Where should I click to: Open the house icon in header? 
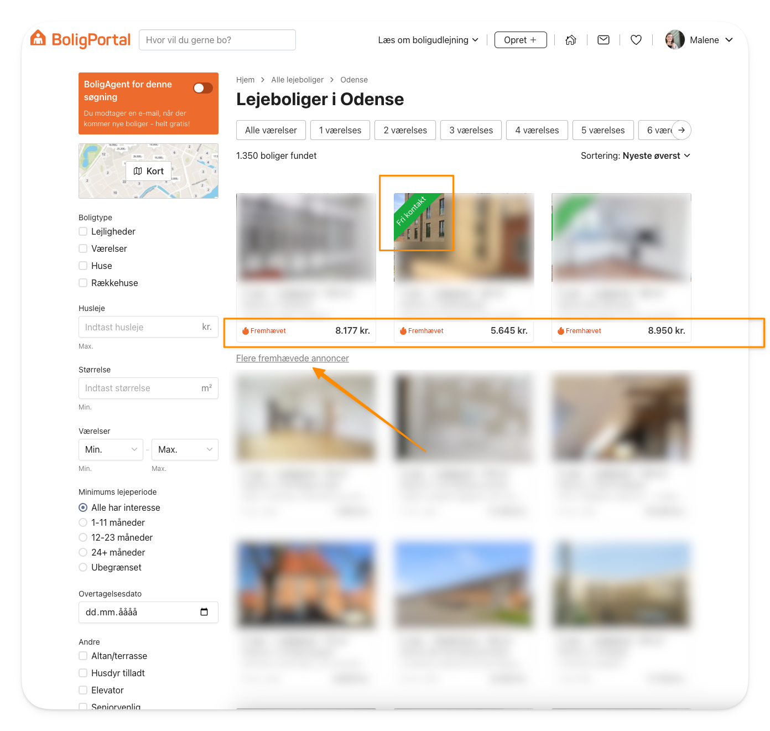[571, 40]
